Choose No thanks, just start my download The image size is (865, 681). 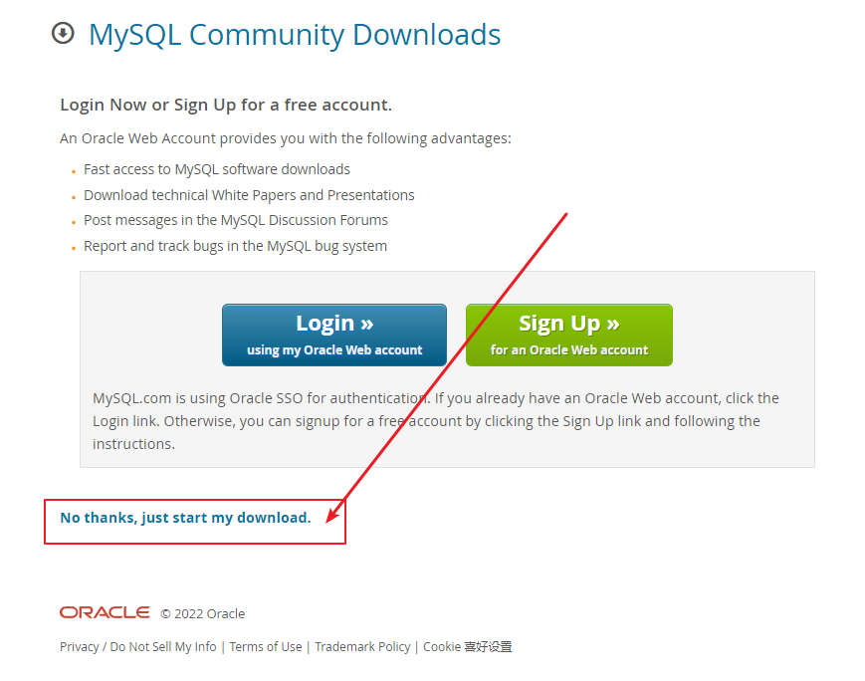click(x=185, y=518)
